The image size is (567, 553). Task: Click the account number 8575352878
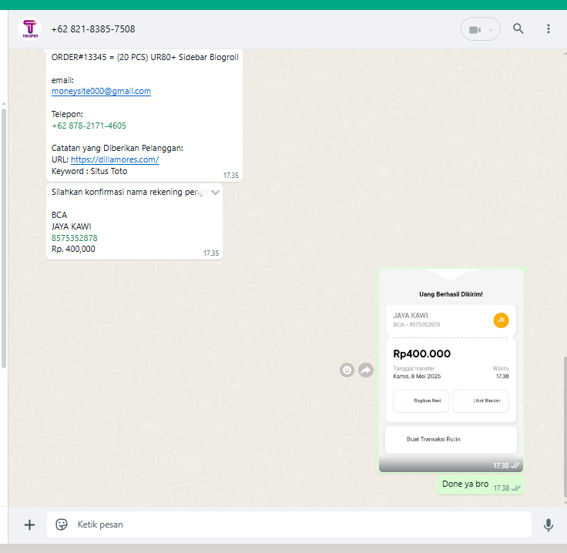click(x=75, y=238)
